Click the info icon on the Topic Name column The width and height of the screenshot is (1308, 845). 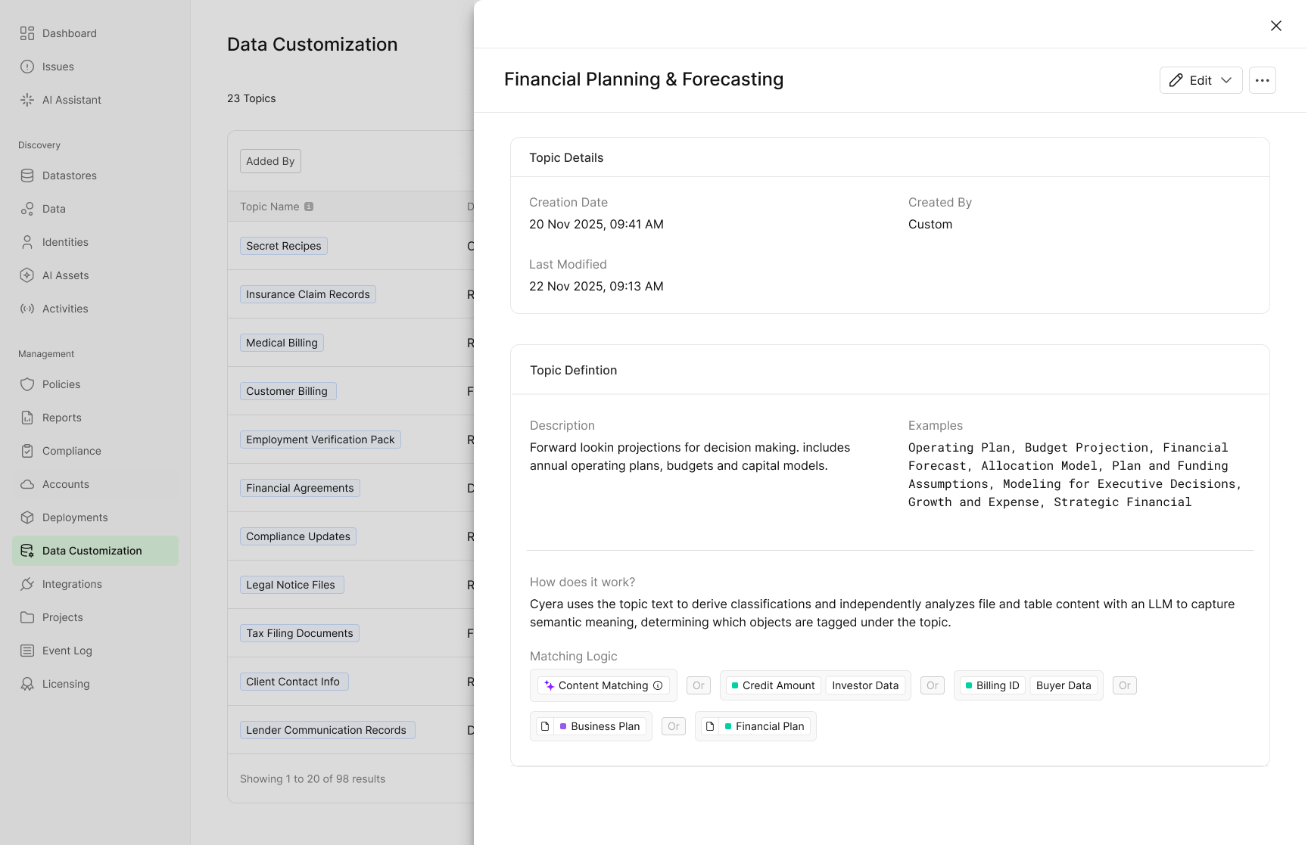[310, 206]
